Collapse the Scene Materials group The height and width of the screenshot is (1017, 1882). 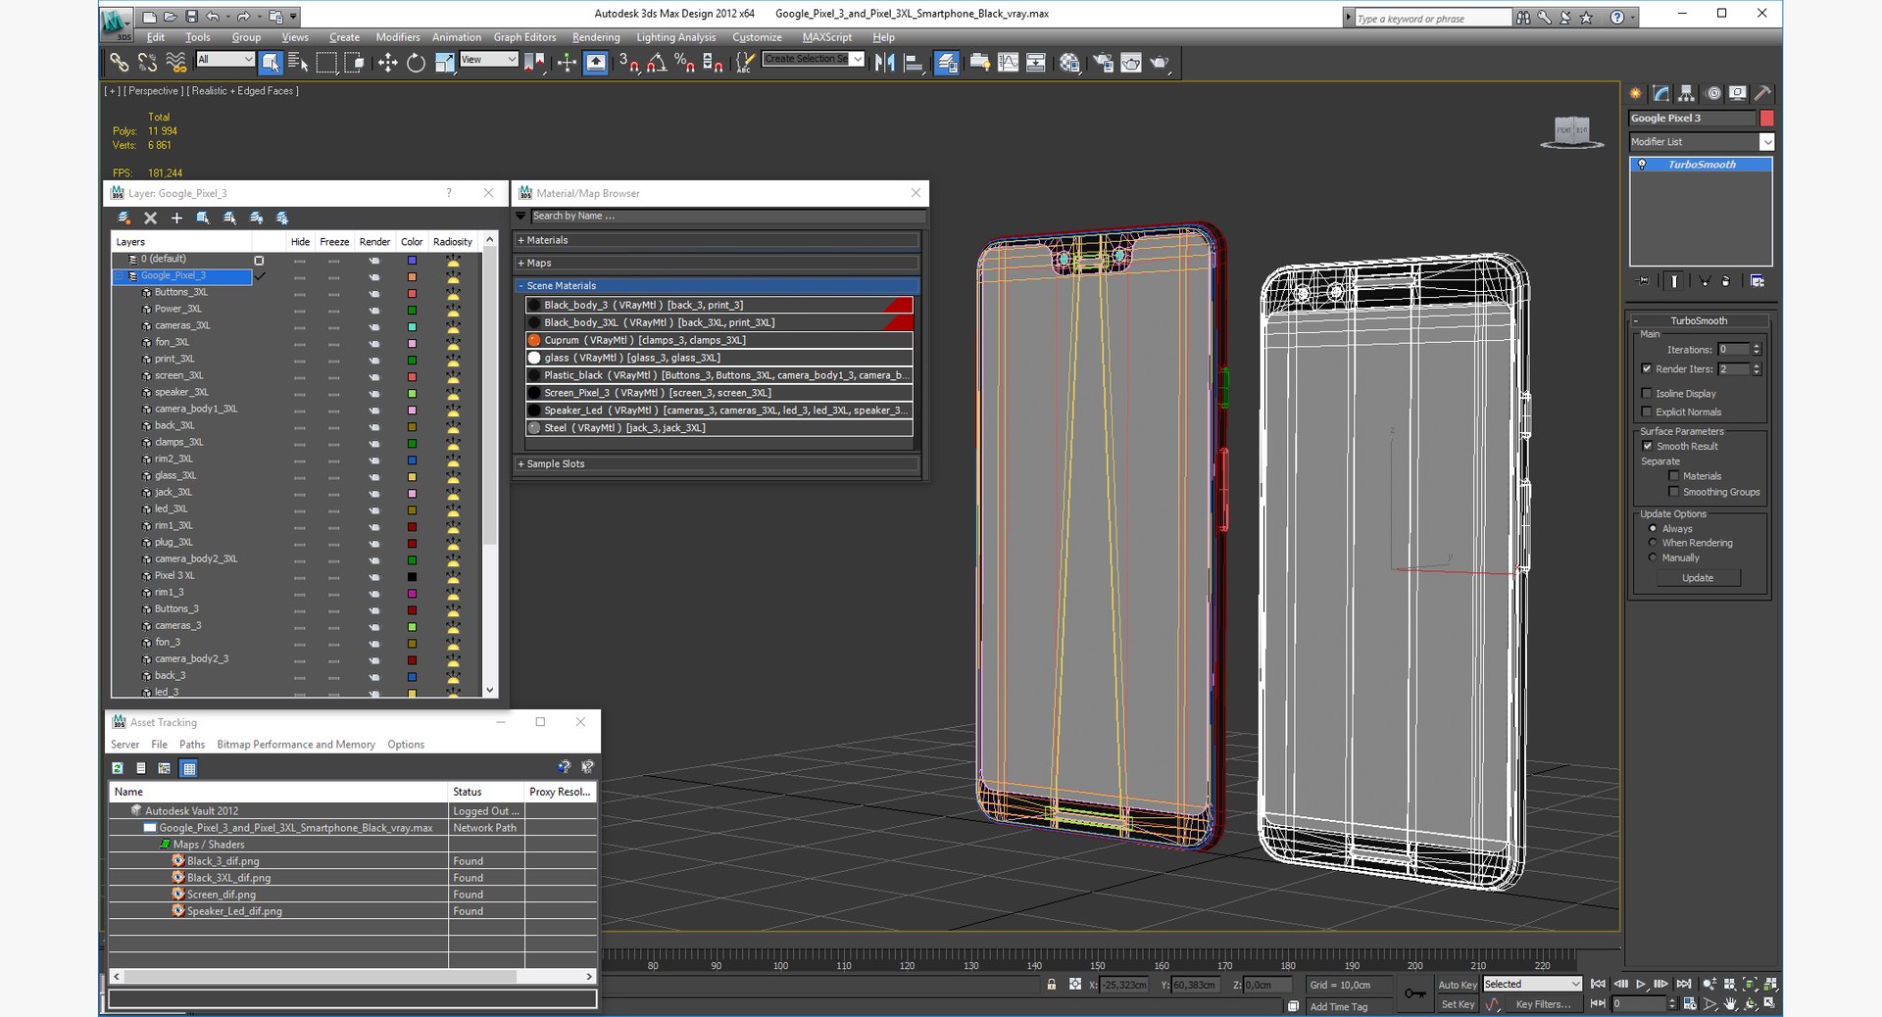717,286
